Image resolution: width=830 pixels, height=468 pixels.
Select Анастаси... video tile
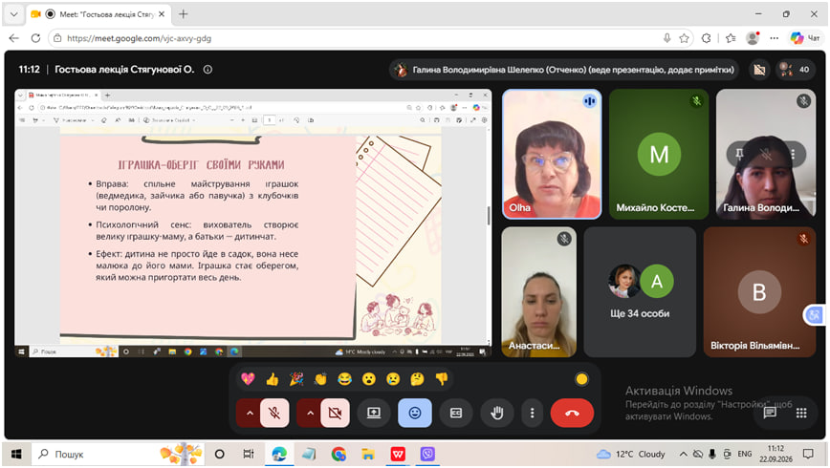click(x=539, y=292)
